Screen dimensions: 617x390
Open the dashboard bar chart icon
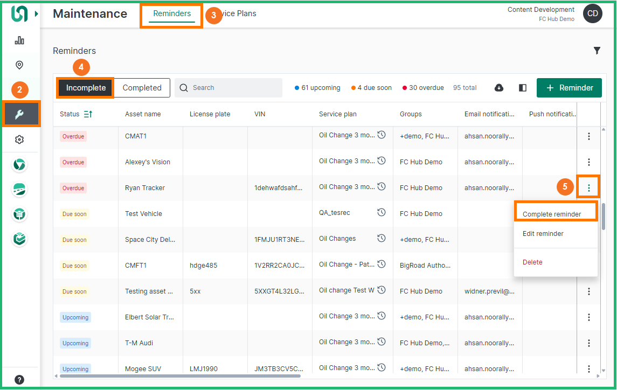pyautogui.click(x=19, y=40)
